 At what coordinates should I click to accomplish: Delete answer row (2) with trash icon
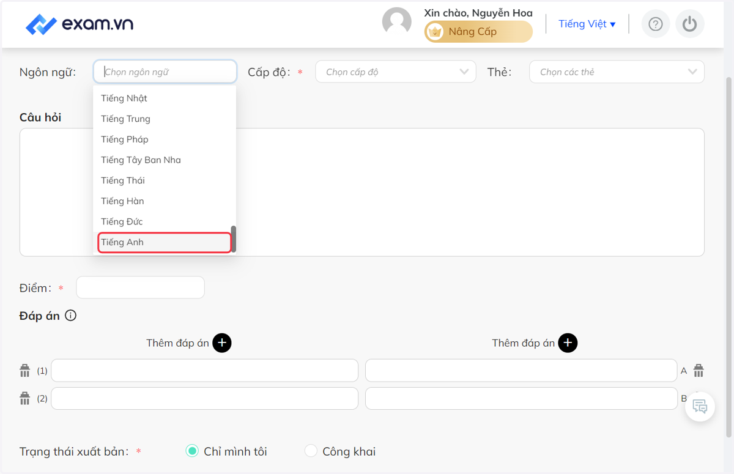(x=25, y=398)
